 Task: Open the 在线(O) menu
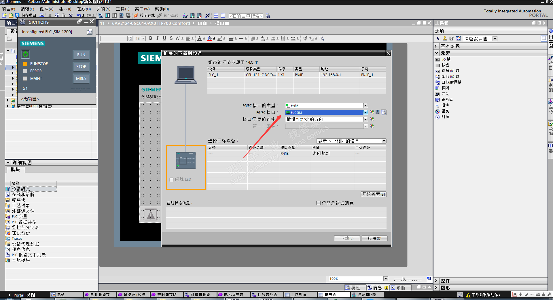coord(84,9)
